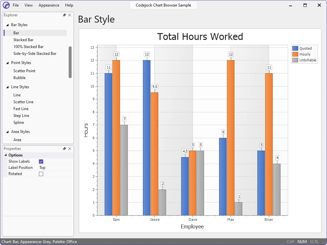This screenshot has height=245, width=327.
Task: Open the View menu
Action: pyautogui.click(x=28, y=5)
